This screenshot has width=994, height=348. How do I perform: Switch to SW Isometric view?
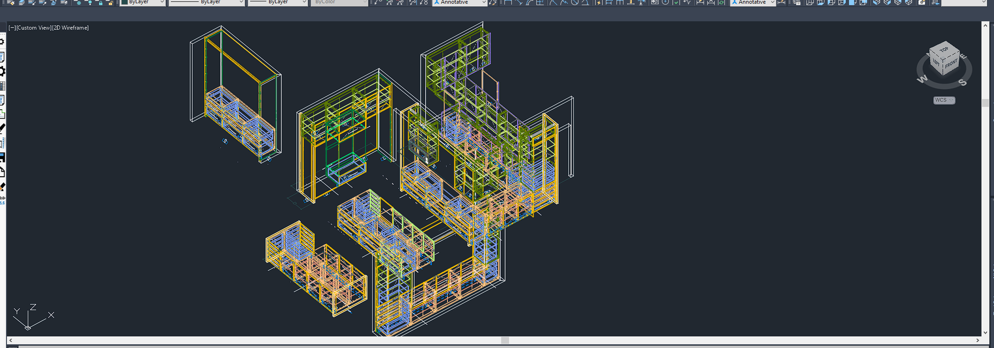[x=876, y=2]
